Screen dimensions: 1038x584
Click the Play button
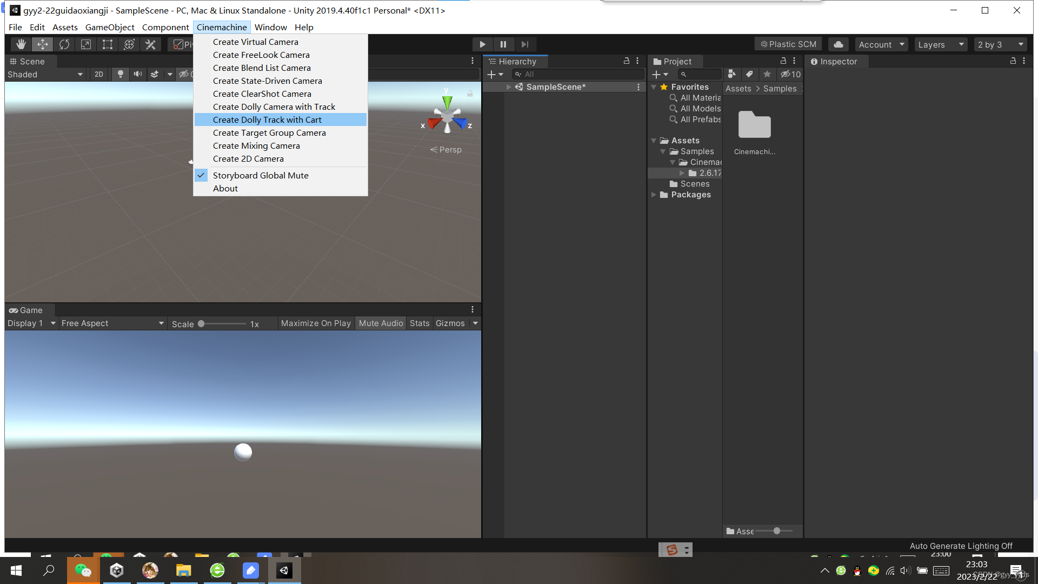[482, 44]
